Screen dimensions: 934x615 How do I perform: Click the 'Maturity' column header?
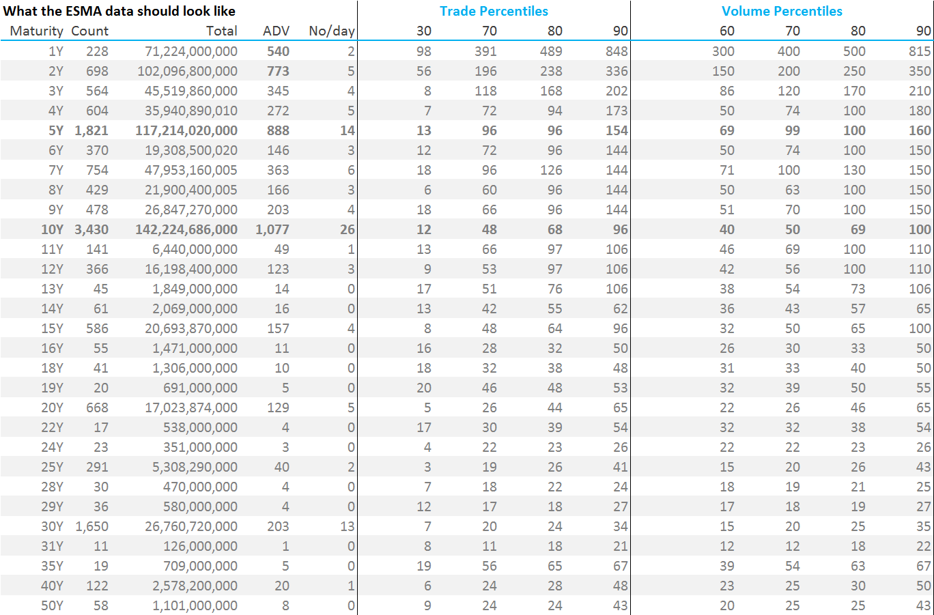click(36, 31)
